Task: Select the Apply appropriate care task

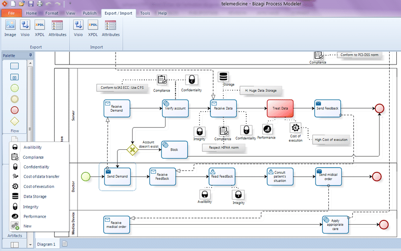Action: pyautogui.click(x=335, y=225)
